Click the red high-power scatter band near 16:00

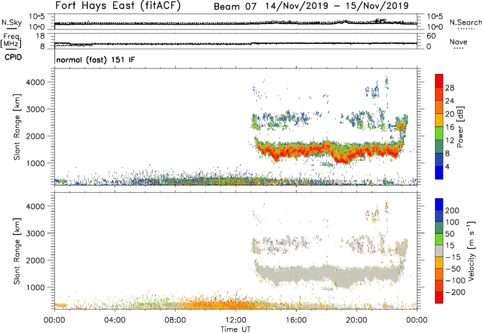click(296, 151)
